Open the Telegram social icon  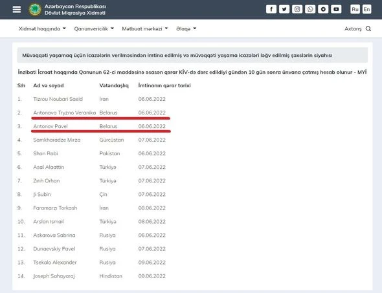pyautogui.click(x=323, y=9)
